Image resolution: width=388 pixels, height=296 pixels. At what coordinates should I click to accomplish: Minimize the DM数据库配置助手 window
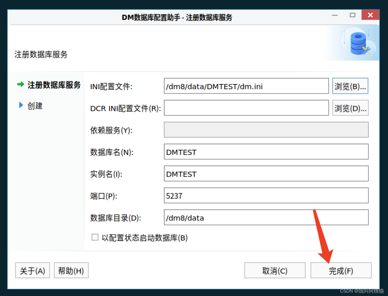pyautogui.click(x=335, y=15)
